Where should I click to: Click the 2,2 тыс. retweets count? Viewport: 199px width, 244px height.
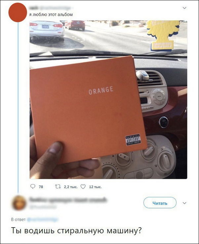click(71, 187)
